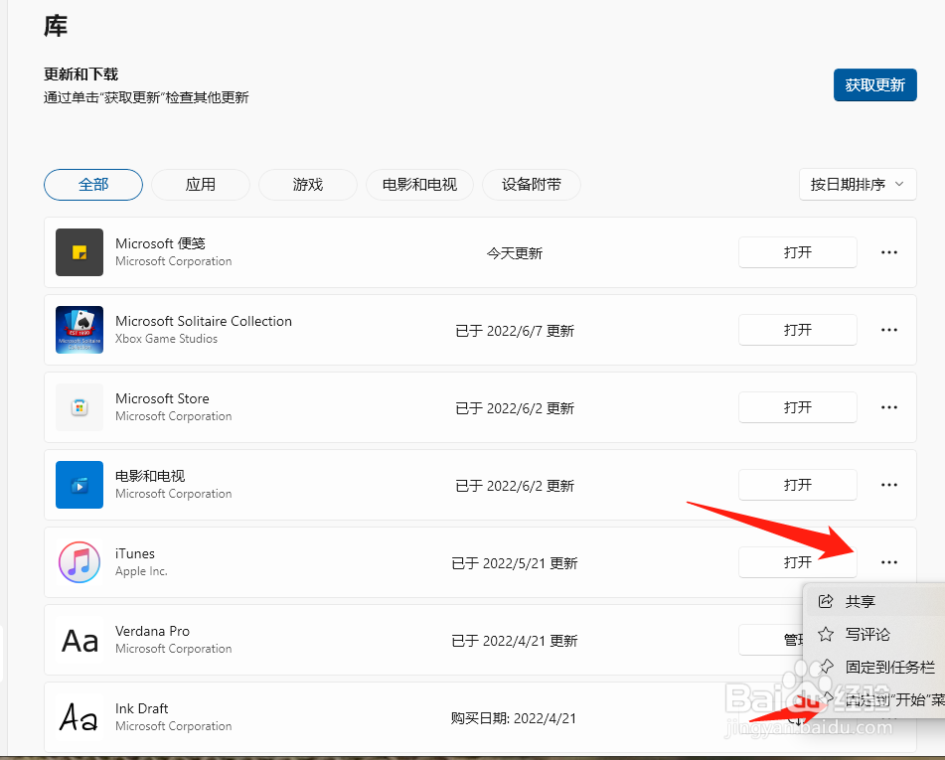Choose 写评论 from the context menu
Screen dimensions: 945x760
pyautogui.click(x=875, y=634)
